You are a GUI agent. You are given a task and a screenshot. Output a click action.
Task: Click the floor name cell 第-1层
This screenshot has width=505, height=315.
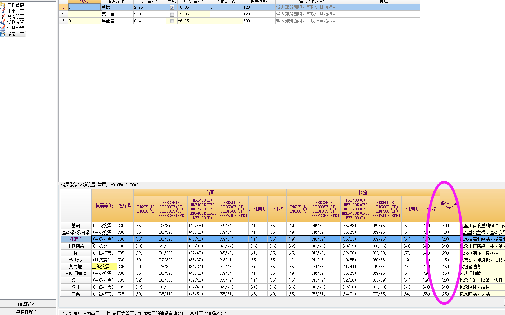pyautogui.click(x=117, y=14)
